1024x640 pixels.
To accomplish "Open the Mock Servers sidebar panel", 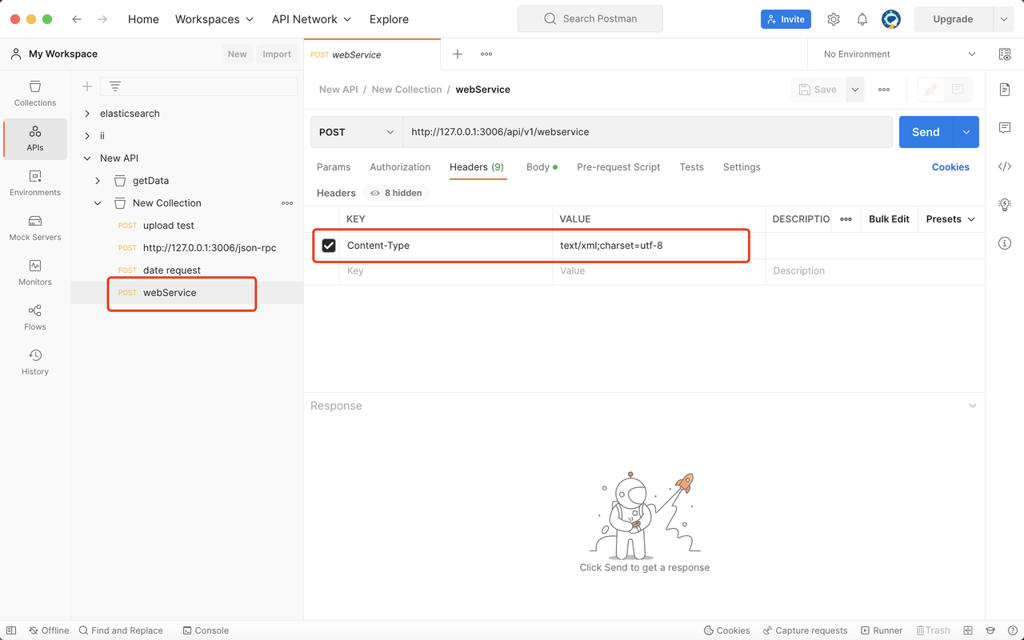I will [35, 228].
